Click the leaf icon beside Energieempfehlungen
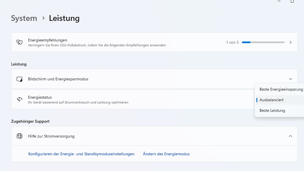 (19, 42)
